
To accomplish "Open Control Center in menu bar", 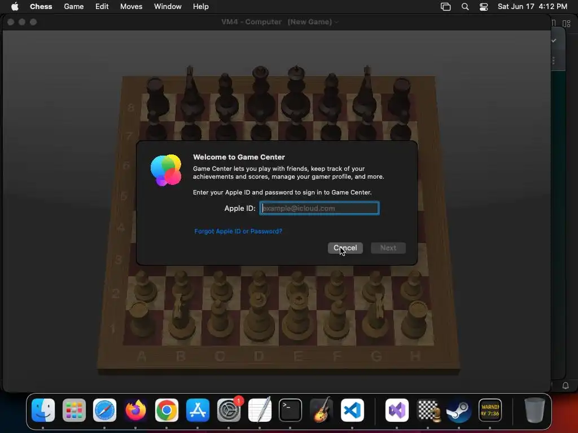I will click(484, 7).
